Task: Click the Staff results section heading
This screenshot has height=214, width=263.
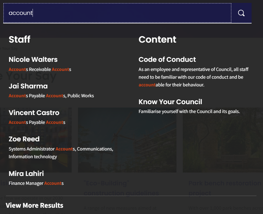Action: coord(19,39)
